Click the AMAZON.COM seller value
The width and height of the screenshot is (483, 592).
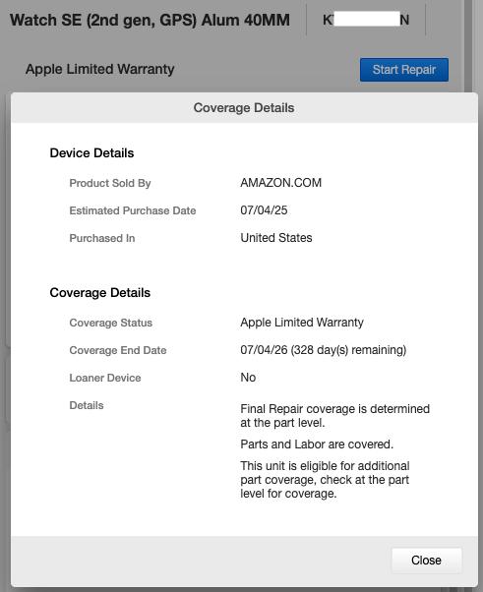tap(281, 183)
